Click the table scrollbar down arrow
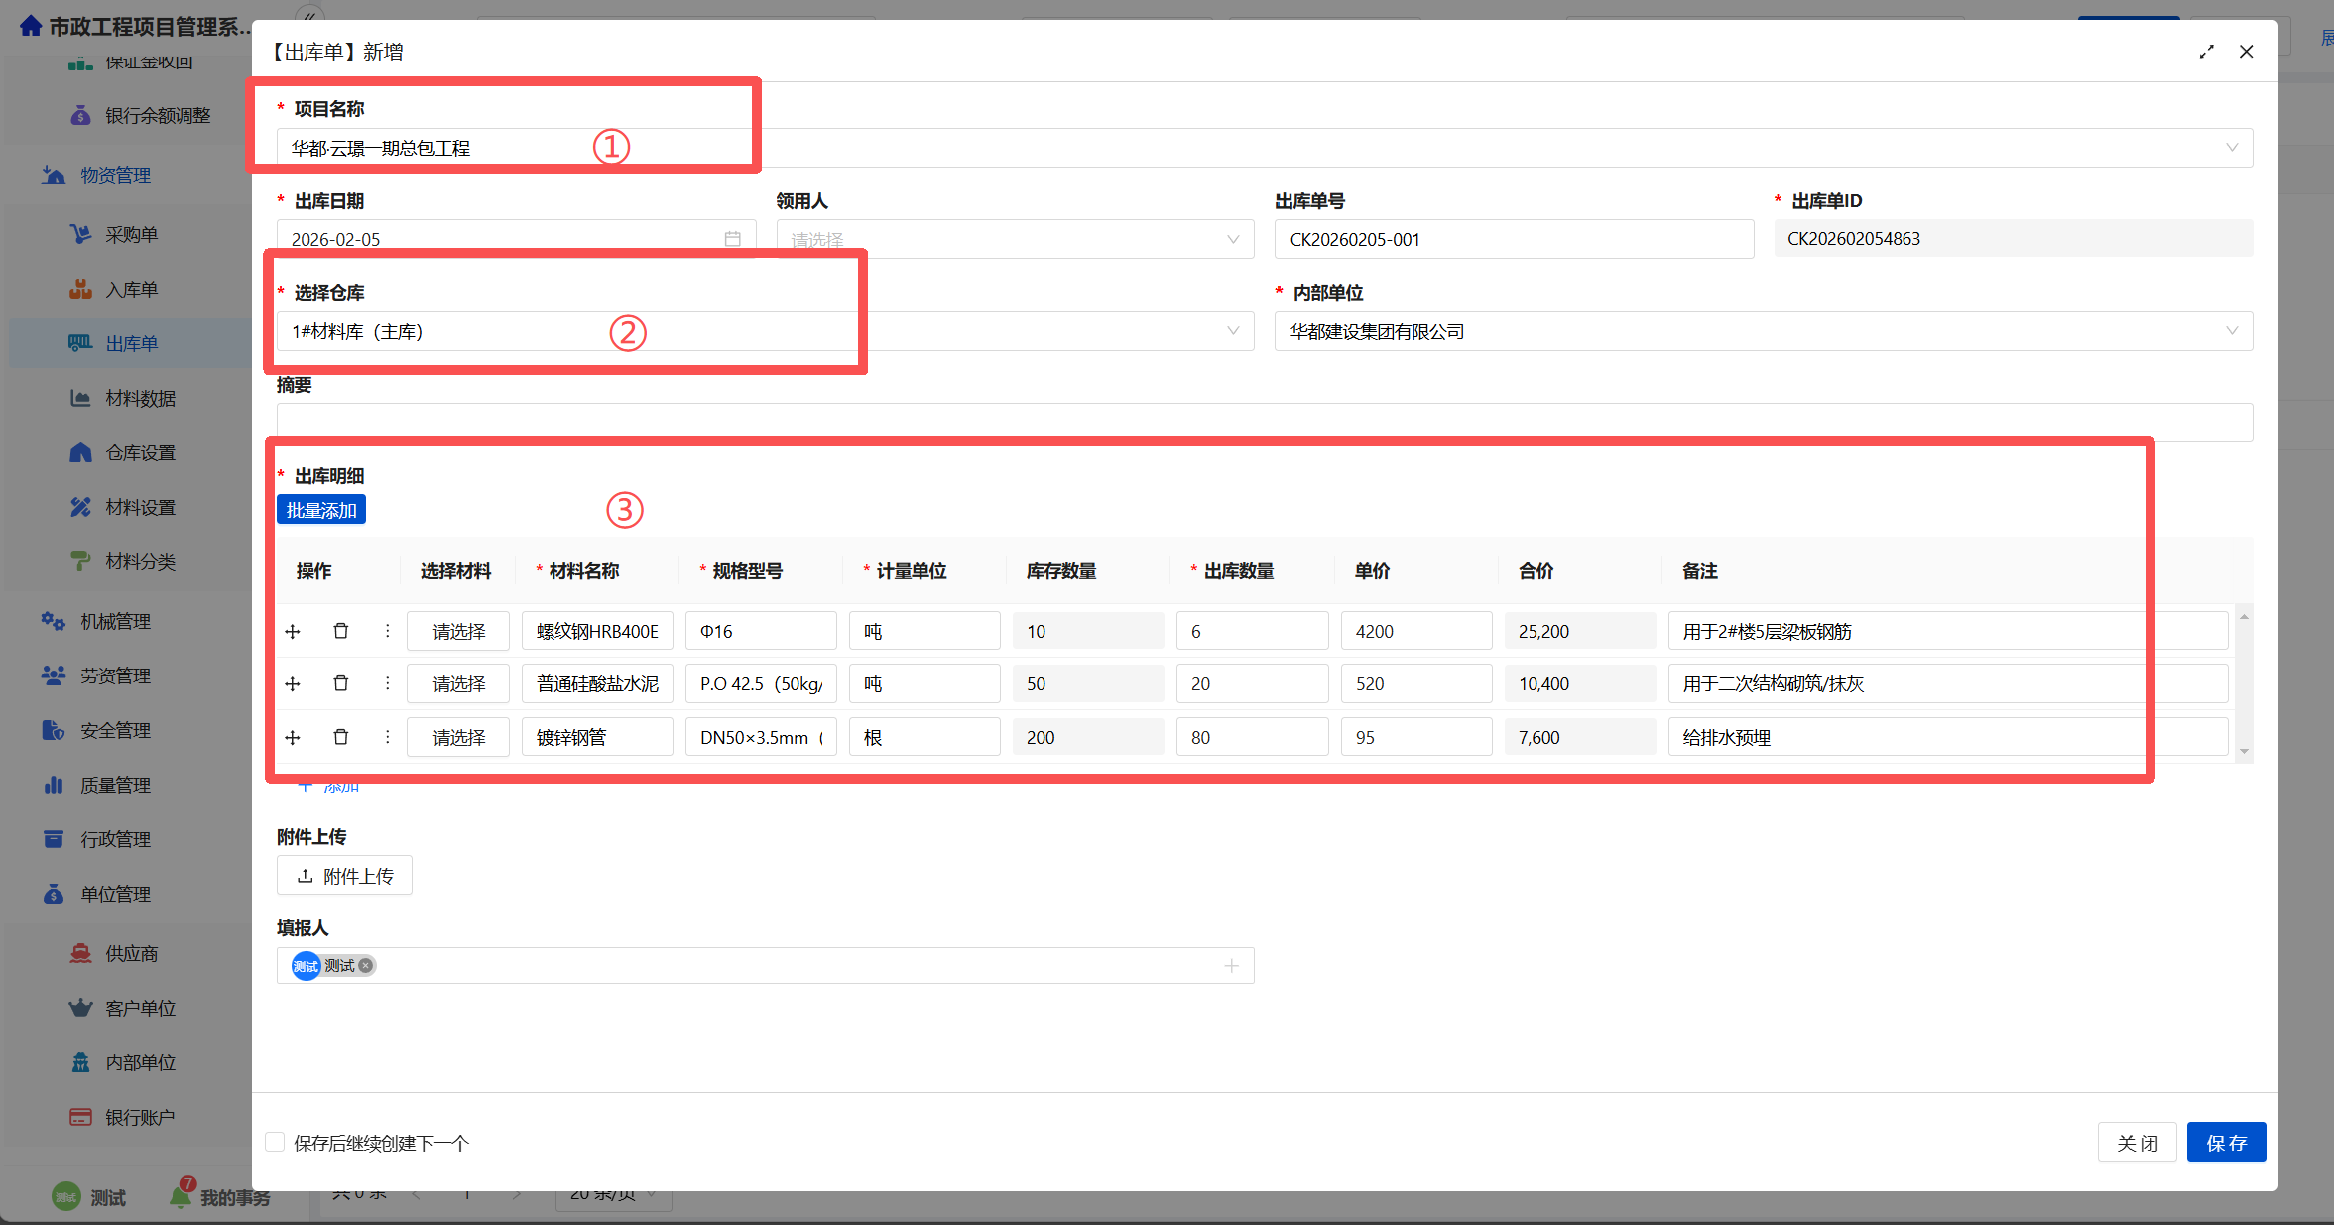Image resolution: width=2334 pixels, height=1225 pixels. coord(2244,752)
